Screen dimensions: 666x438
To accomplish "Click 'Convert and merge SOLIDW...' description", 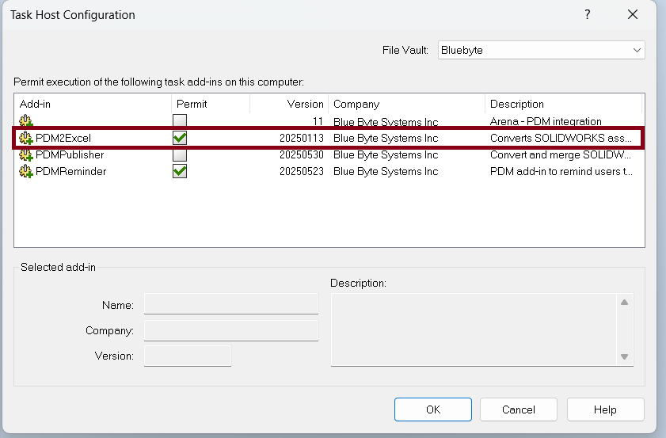I will (x=560, y=154).
